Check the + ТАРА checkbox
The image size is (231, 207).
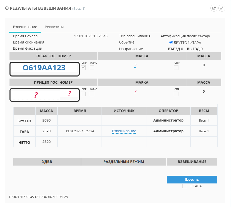[x=185, y=186]
